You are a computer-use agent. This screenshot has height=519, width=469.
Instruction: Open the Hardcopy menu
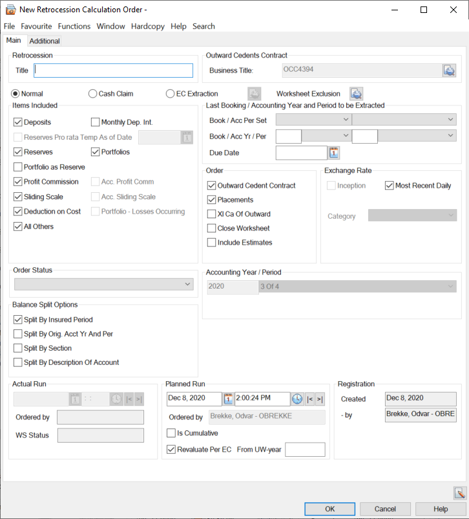click(x=148, y=26)
